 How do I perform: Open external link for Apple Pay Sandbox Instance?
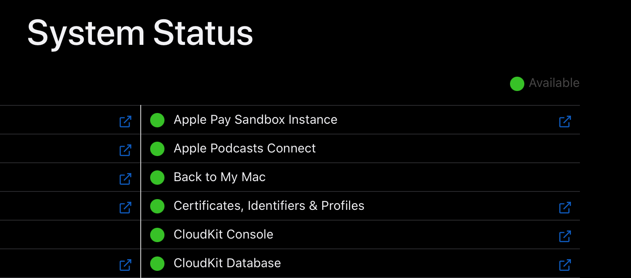click(x=565, y=121)
